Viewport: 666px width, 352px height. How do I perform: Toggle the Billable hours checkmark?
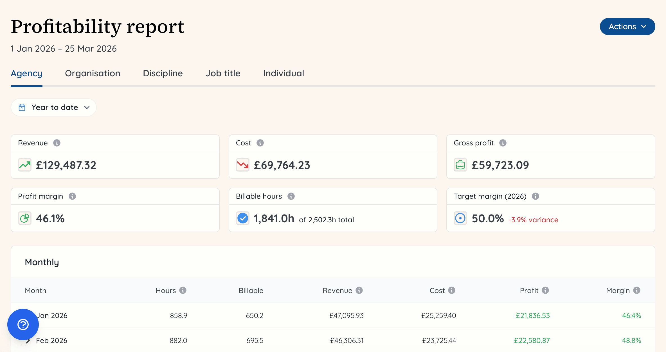click(242, 218)
